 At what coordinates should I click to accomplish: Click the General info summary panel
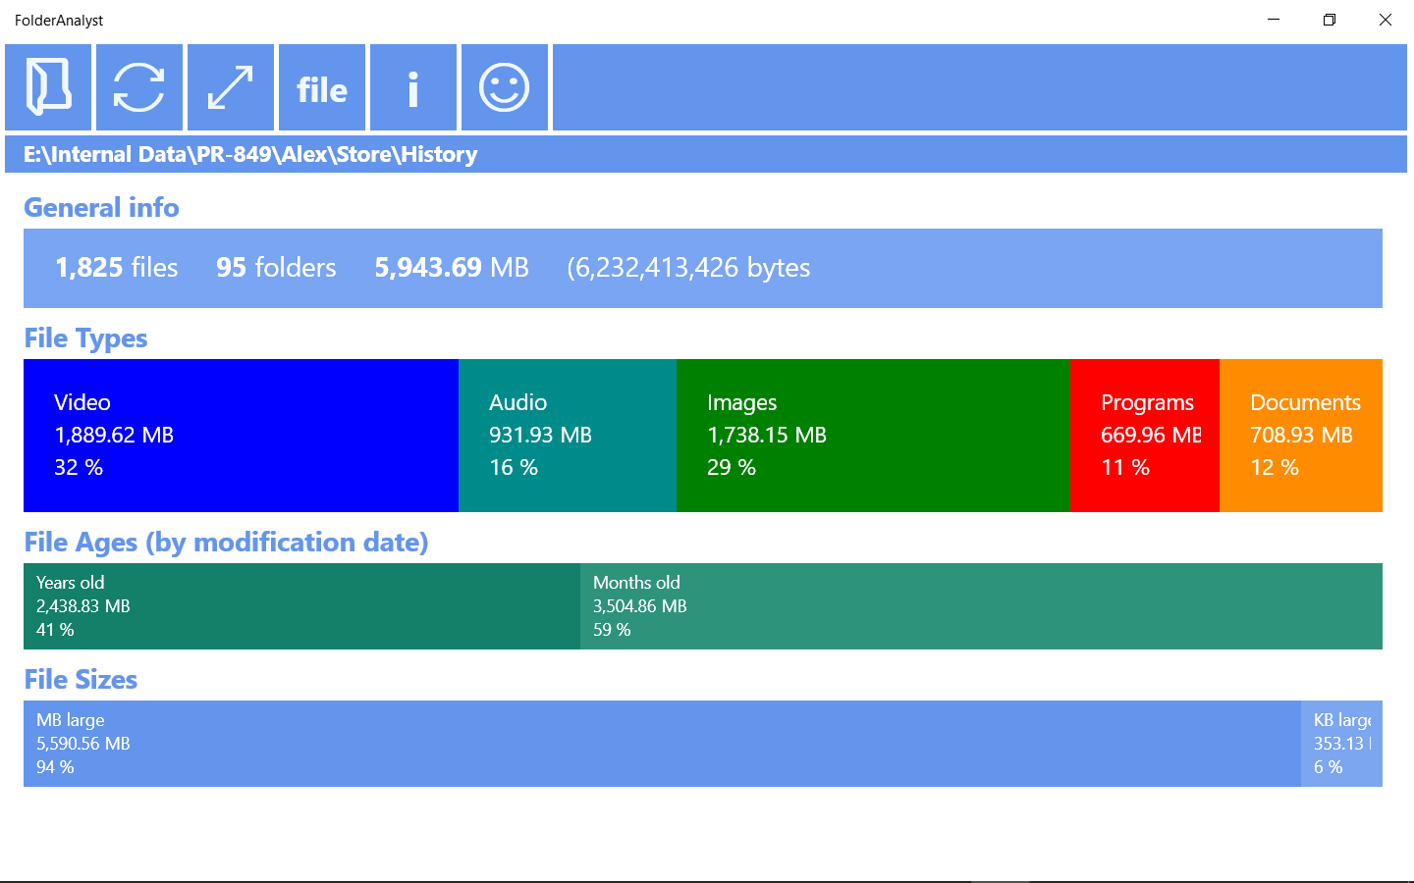tap(703, 268)
